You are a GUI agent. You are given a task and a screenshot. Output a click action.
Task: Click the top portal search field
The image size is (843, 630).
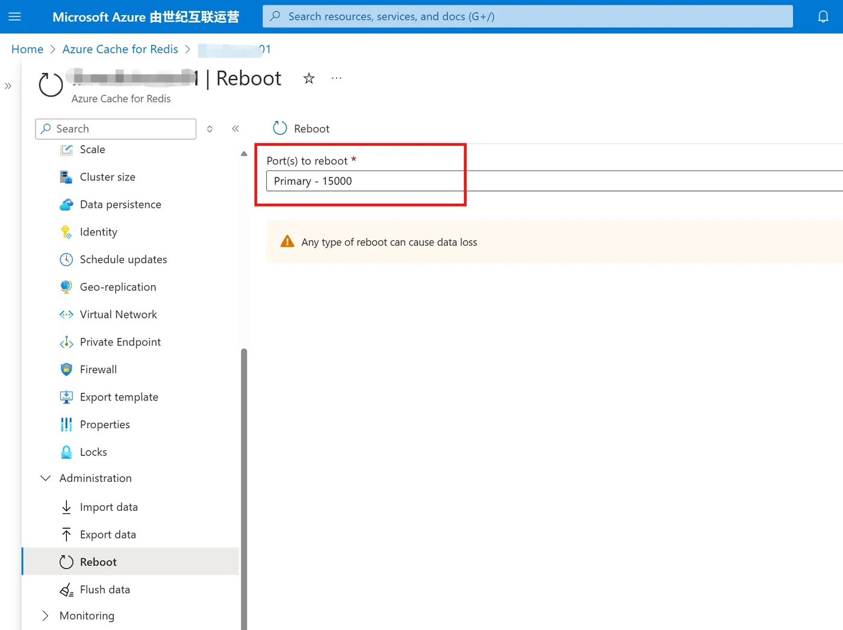pos(527,16)
